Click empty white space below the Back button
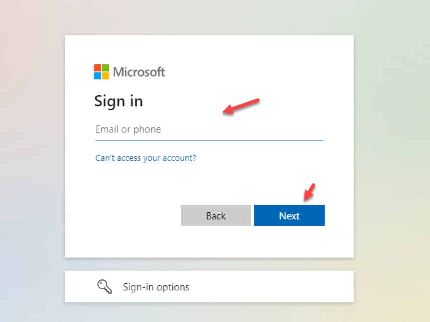The image size is (430, 322). 216,242
